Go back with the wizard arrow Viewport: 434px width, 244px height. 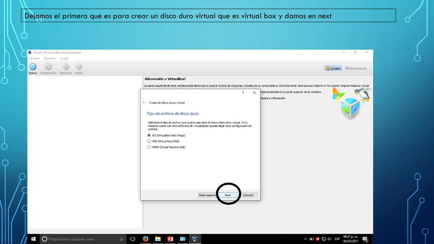tap(144, 103)
